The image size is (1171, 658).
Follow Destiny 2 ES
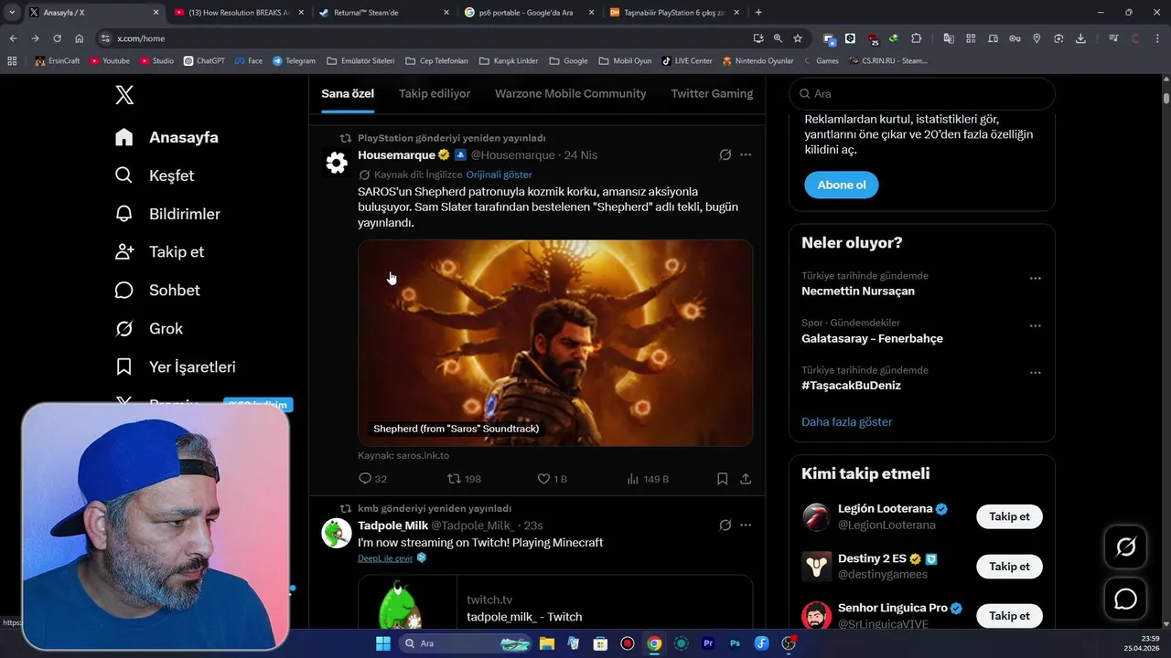[1010, 566]
